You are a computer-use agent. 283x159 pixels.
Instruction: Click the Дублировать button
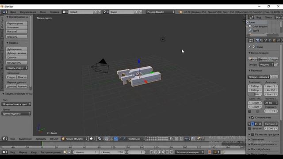(x=16, y=49)
